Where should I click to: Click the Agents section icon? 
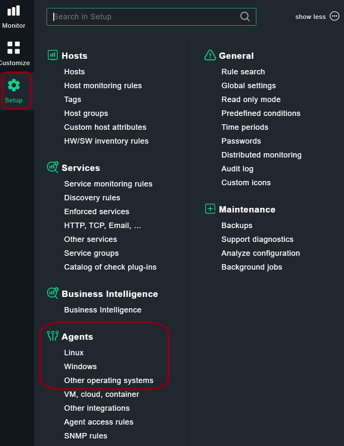click(52, 336)
